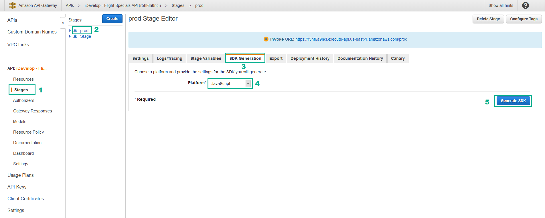Click the orange Invoke URL indicator icon
This screenshot has height=218, width=545.
266,39
